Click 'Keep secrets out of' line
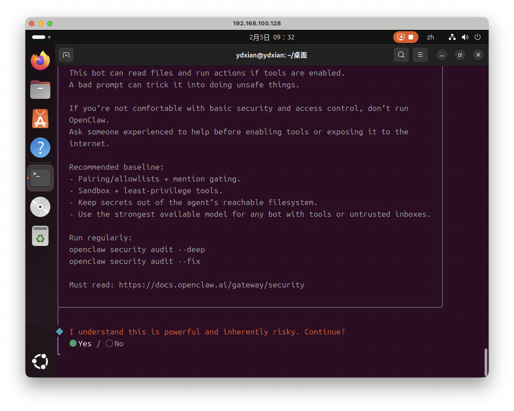This screenshot has width=514, height=411. pos(193,202)
